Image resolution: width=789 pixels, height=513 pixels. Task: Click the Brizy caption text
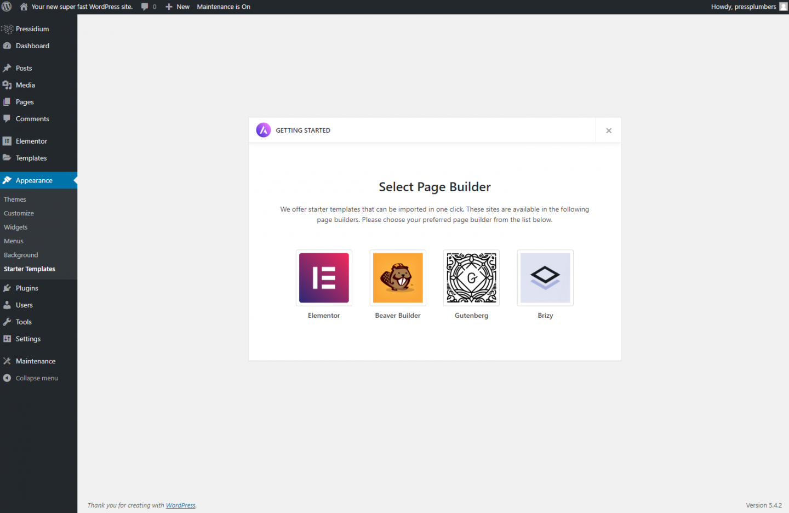tap(545, 316)
